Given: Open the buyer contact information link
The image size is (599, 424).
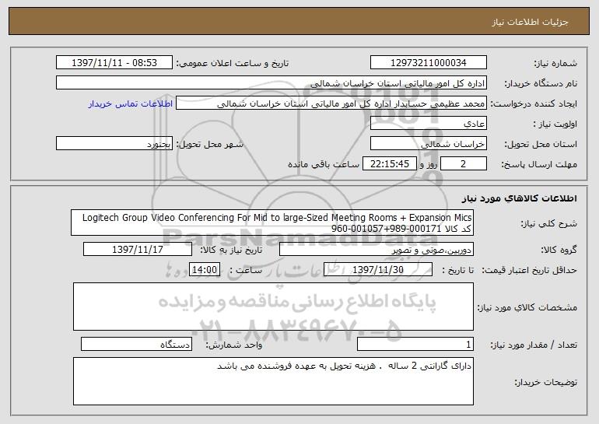Looking at the screenshot, I should click(x=131, y=104).
